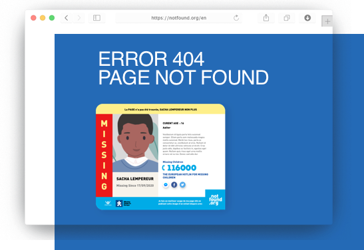364x250 pixels.
Task: Open the downloads arrow icon
Action: click(x=307, y=18)
